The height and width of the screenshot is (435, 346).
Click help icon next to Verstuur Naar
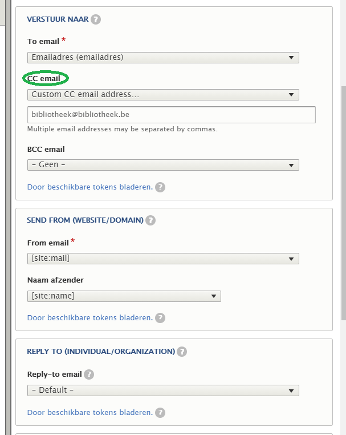pos(96,19)
